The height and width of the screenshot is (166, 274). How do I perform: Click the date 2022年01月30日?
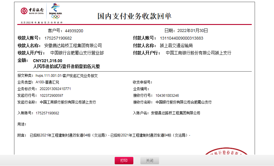[193, 31]
